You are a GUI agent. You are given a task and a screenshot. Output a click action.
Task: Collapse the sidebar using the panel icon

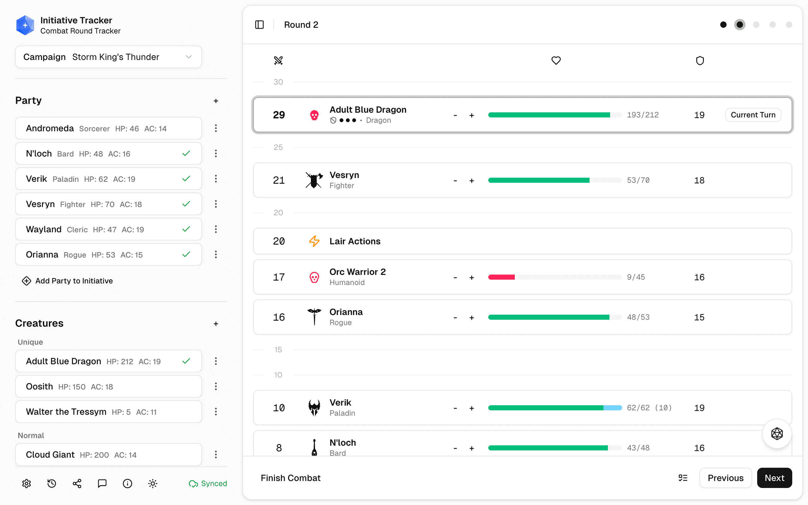[259, 24]
